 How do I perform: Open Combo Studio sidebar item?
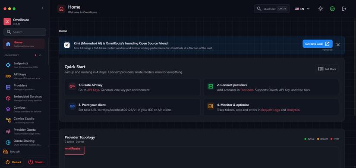(x=24, y=120)
